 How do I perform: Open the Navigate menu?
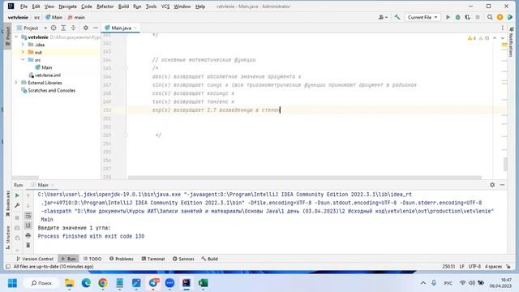[x=67, y=6]
